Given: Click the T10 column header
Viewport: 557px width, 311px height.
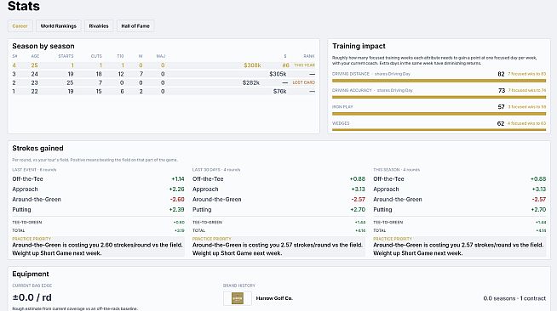Looking at the screenshot, I should point(120,56).
